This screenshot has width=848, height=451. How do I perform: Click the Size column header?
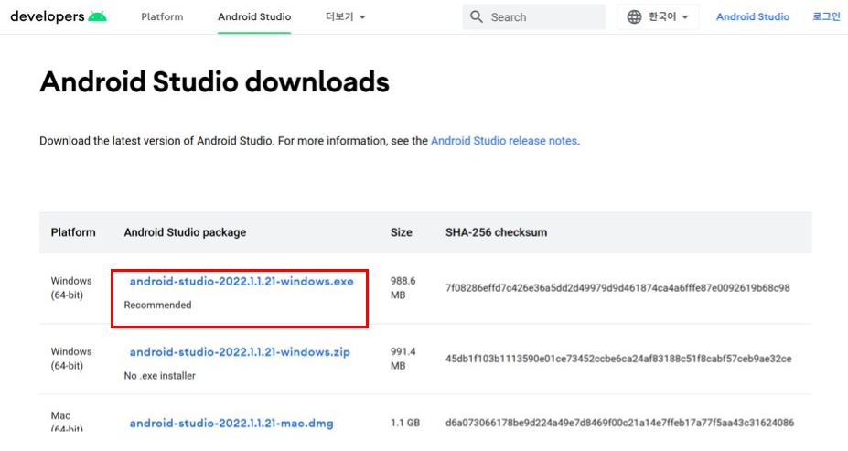point(402,232)
